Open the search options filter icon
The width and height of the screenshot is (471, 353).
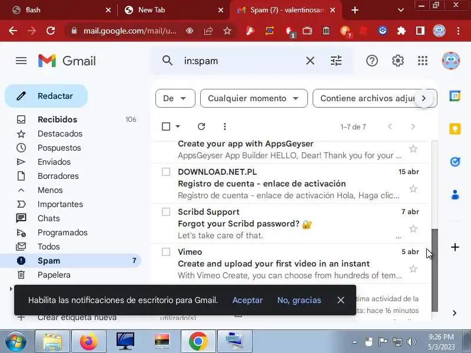(336, 61)
